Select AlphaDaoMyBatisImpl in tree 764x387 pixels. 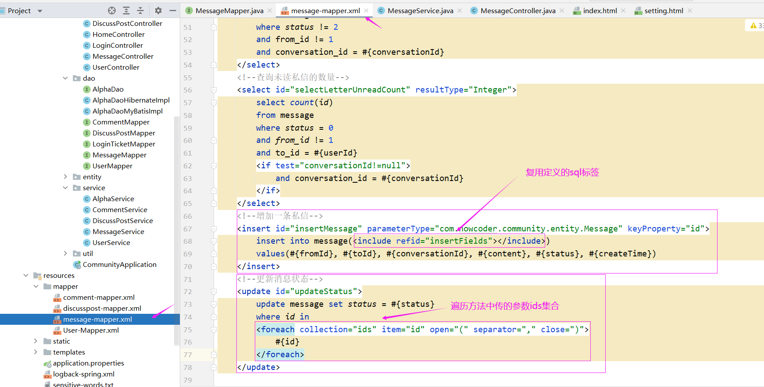pos(127,111)
